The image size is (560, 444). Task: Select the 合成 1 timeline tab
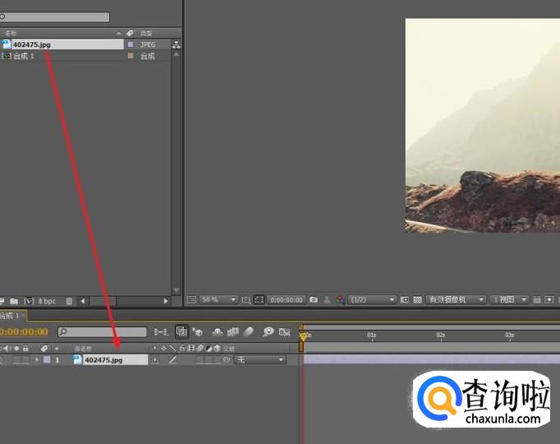click(x=10, y=316)
